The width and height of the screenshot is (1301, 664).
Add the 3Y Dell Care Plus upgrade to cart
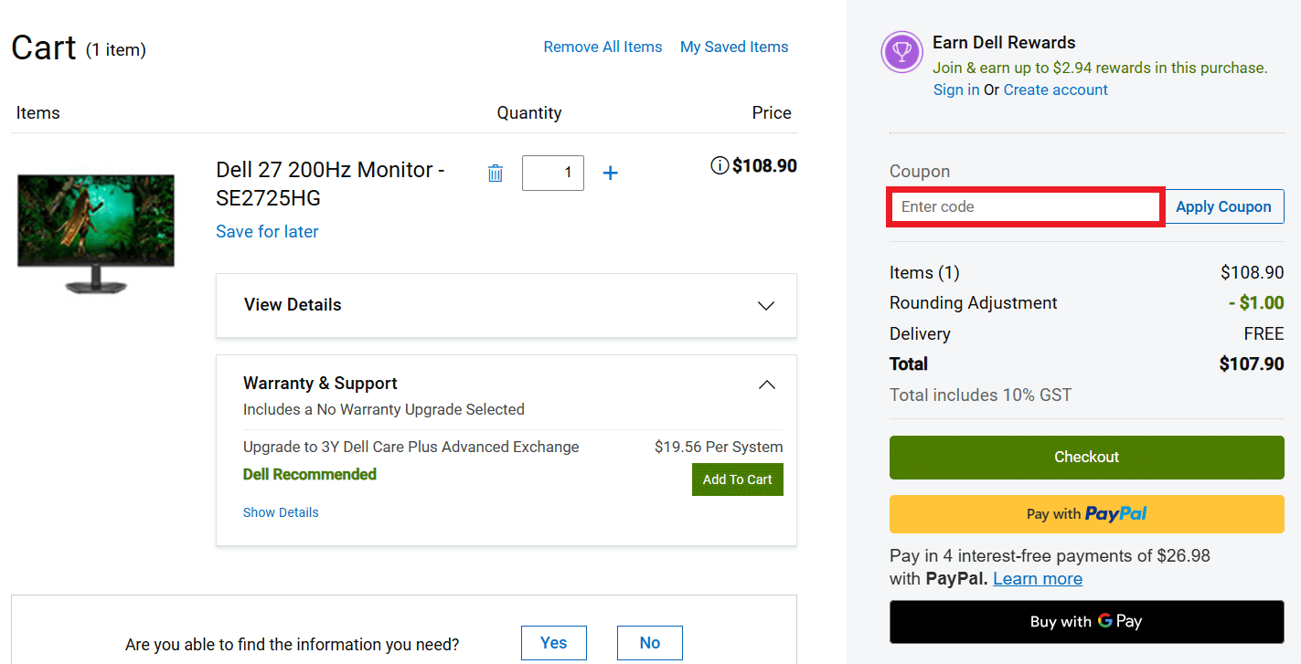[x=737, y=479]
